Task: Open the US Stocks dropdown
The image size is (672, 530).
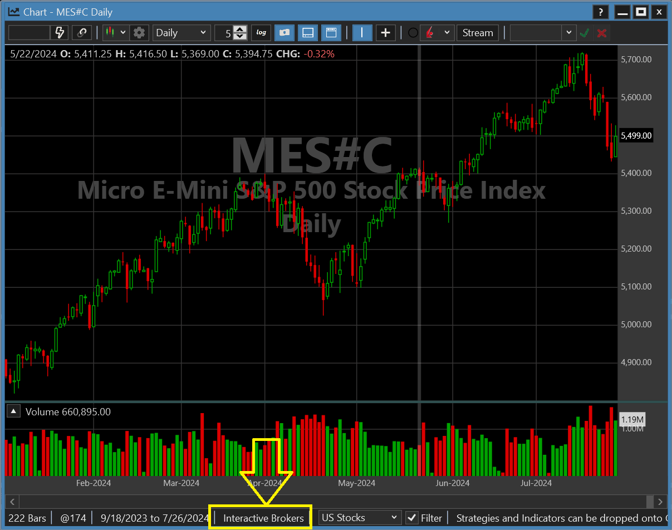Action: [359, 518]
